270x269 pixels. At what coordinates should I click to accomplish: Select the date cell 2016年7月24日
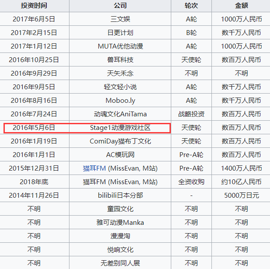click(34, 114)
